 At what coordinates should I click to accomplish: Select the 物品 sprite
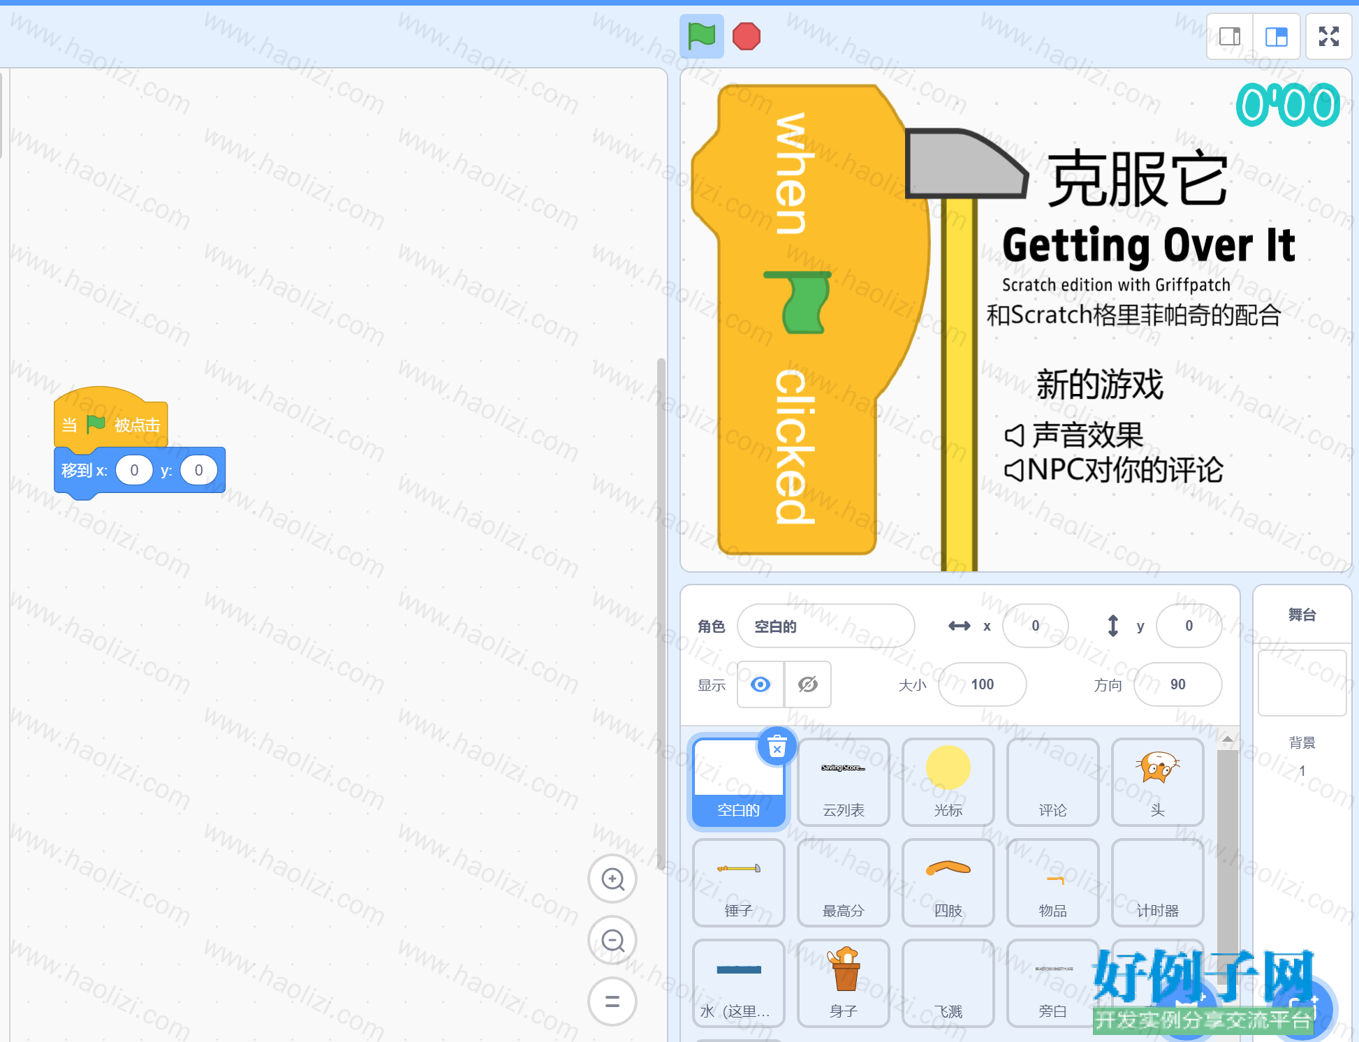tap(1053, 883)
